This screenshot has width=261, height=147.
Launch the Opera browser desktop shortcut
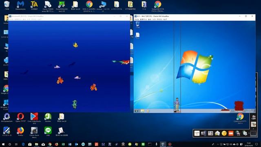[20, 117]
